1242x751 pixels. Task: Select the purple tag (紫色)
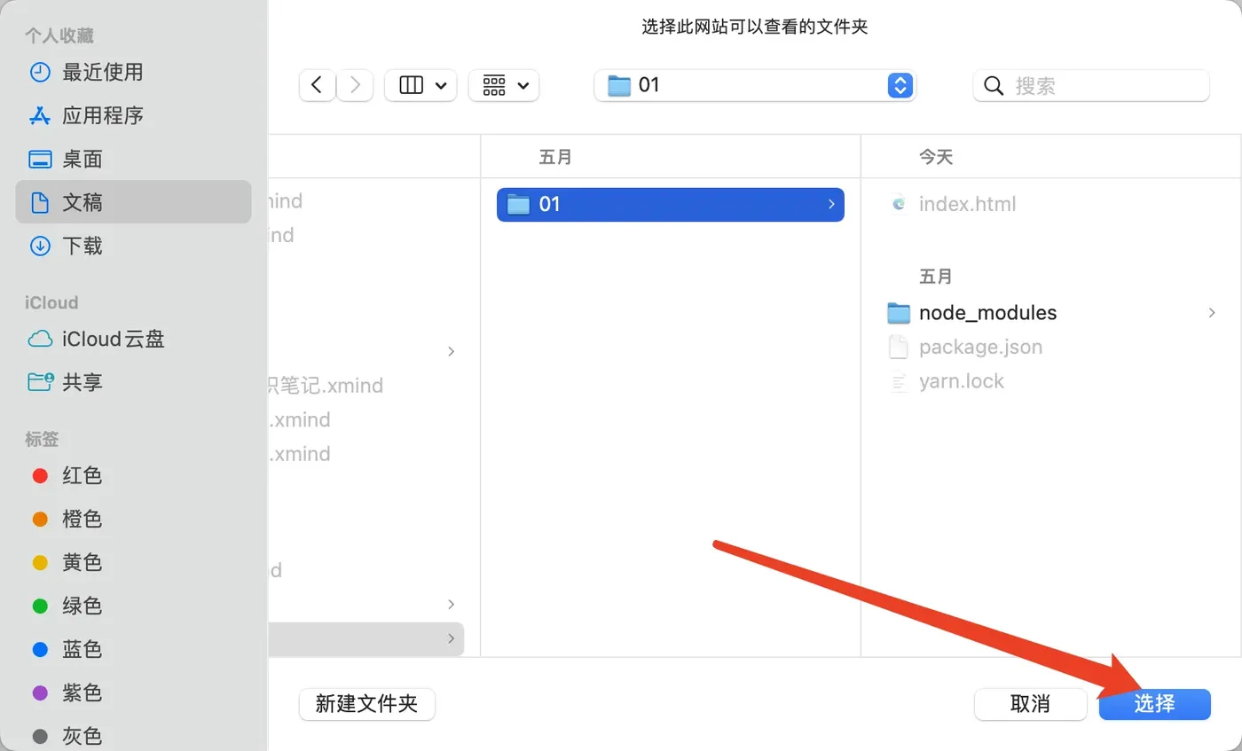(x=133, y=692)
